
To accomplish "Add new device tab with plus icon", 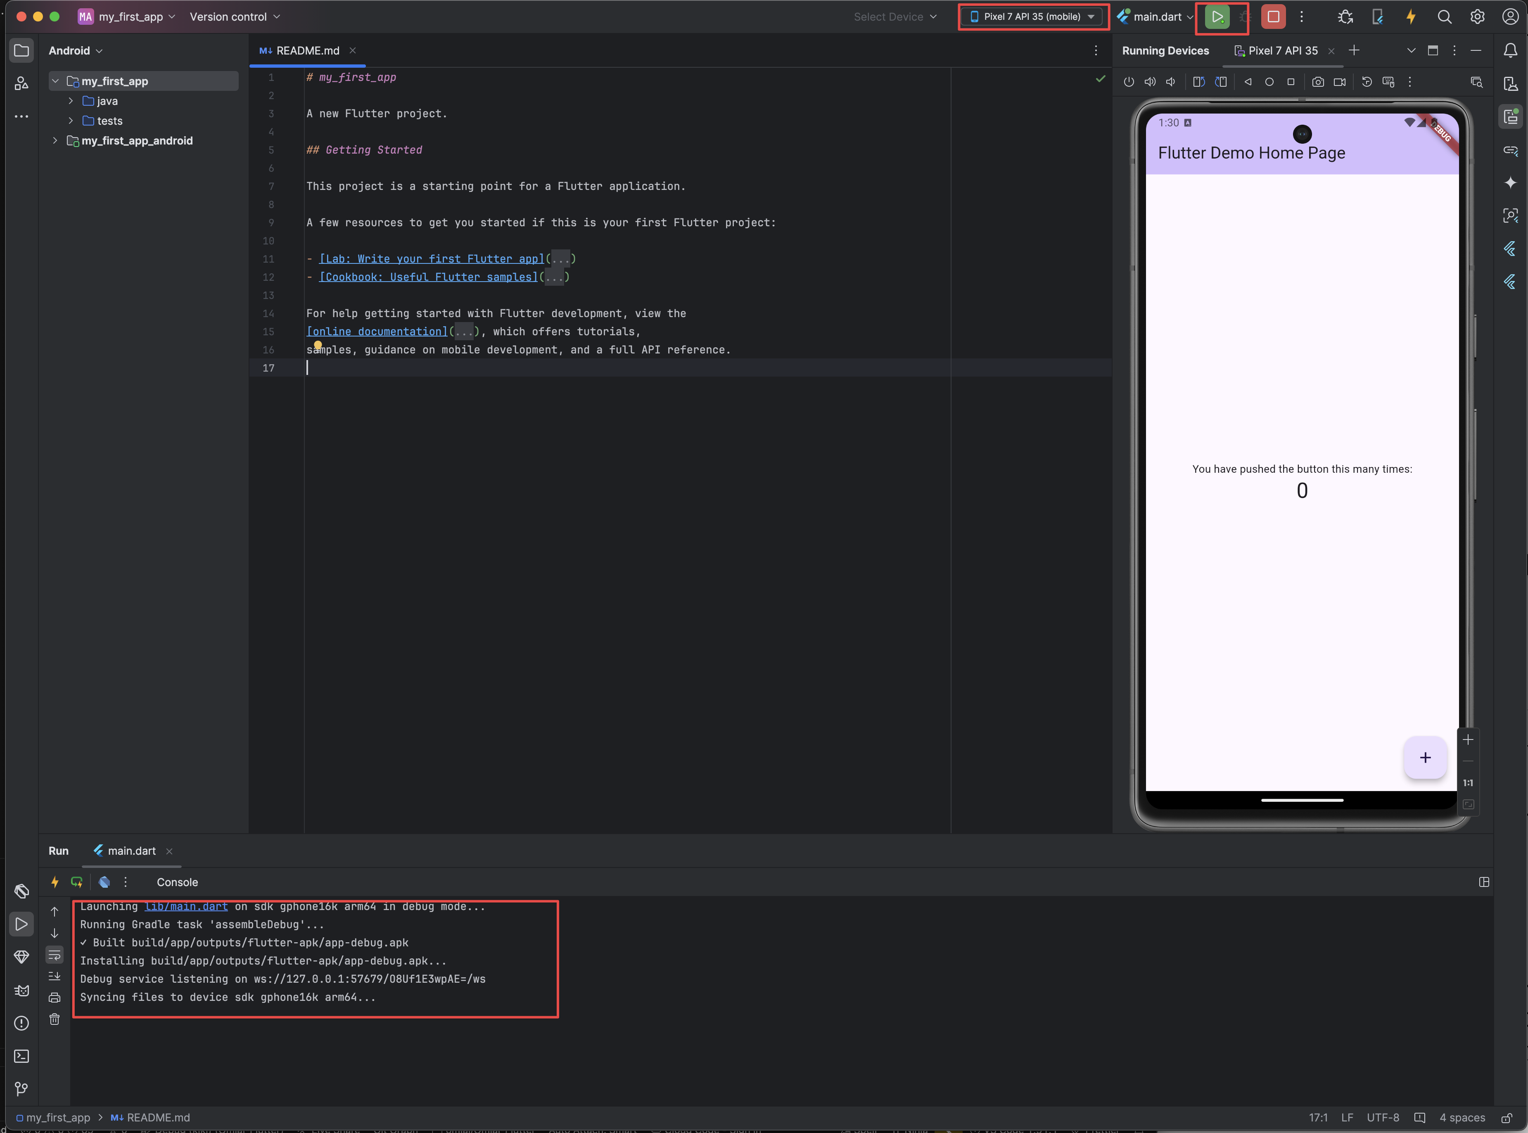I will [x=1354, y=51].
